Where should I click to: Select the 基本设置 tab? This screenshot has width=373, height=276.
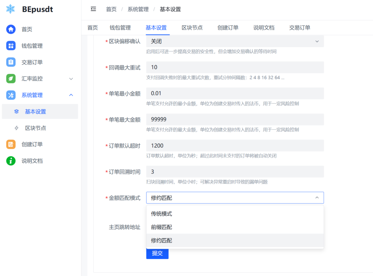pyautogui.click(x=156, y=28)
